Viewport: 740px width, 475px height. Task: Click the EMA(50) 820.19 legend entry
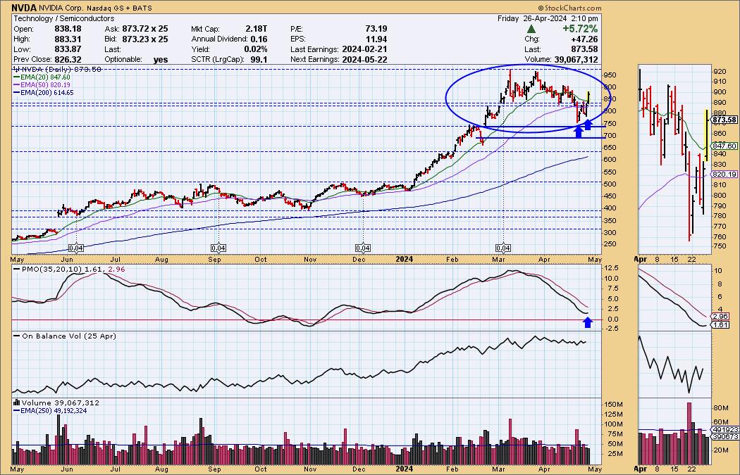coord(44,87)
